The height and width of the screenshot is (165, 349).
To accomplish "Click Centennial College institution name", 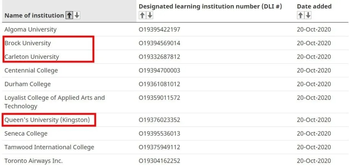I will click(x=31, y=70).
